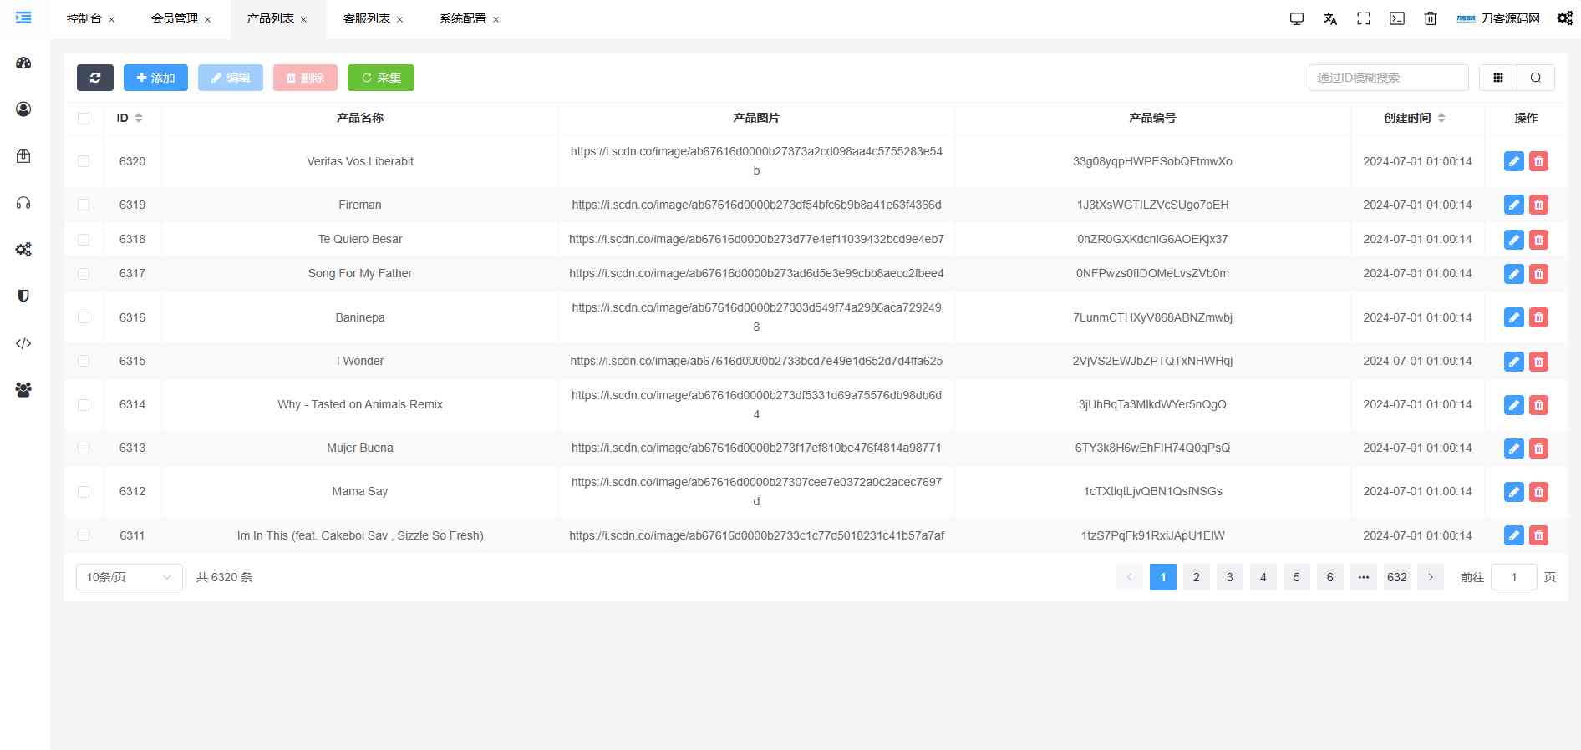This screenshot has width=1581, height=750.
Task: Switch to the 系统配置 tab
Action: [x=461, y=18]
